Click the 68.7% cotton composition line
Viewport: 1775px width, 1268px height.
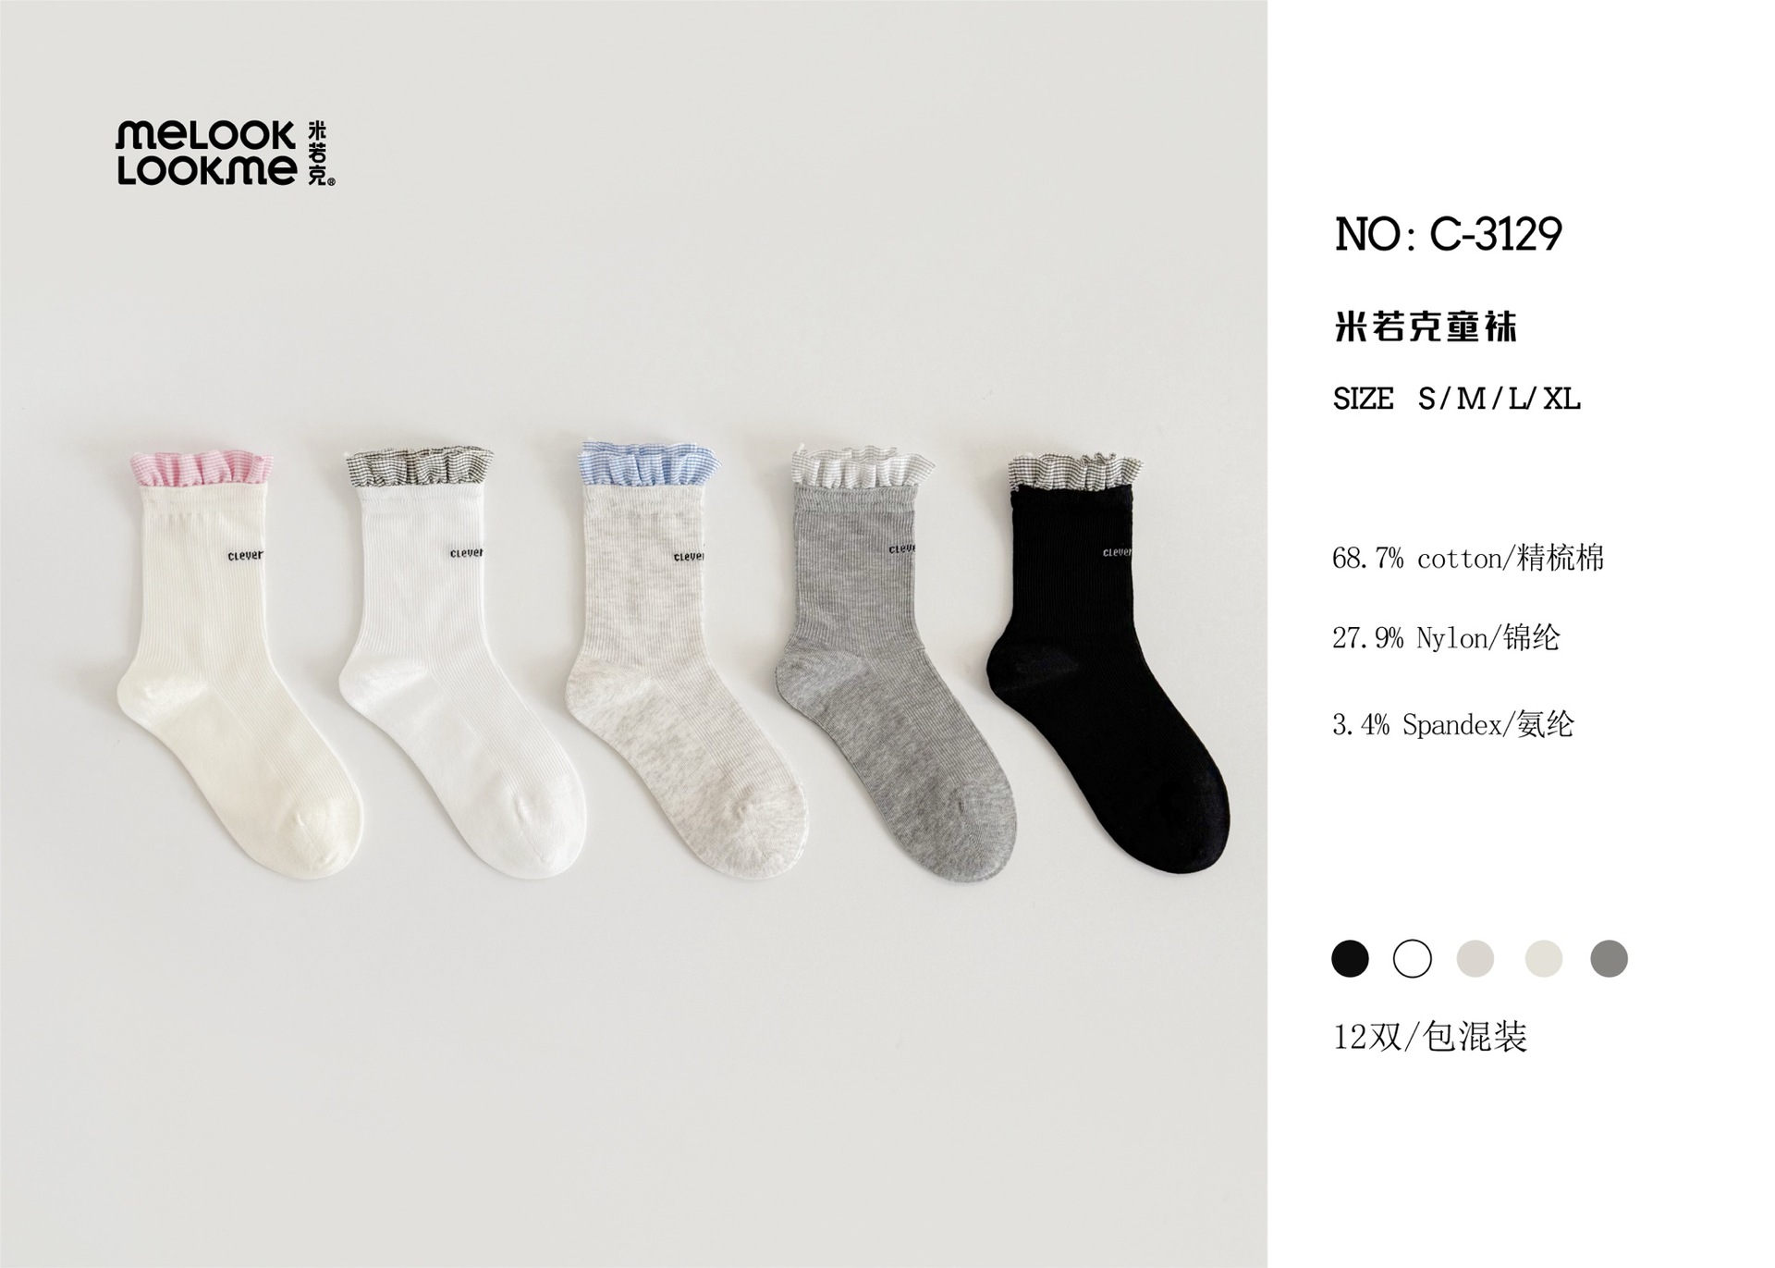[x=1468, y=558]
